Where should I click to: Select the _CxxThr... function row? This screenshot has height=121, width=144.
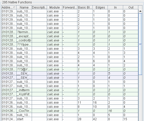(x=70, y=111)
